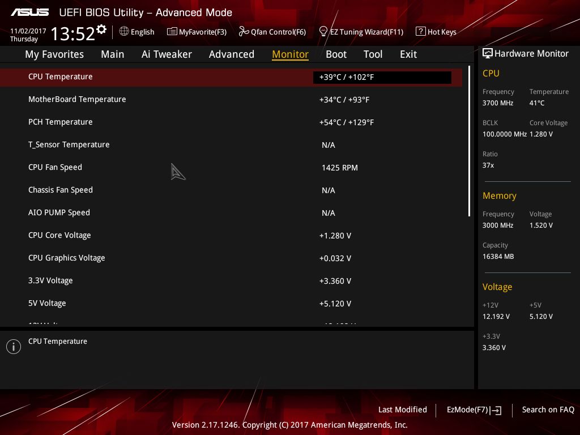Click the Hardware Monitor screen icon
This screenshot has width=580, height=435.
488,54
